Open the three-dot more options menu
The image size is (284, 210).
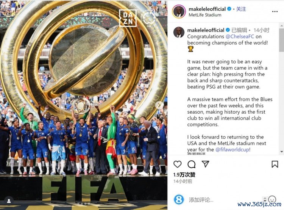pyautogui.click(x=275, y=12)
